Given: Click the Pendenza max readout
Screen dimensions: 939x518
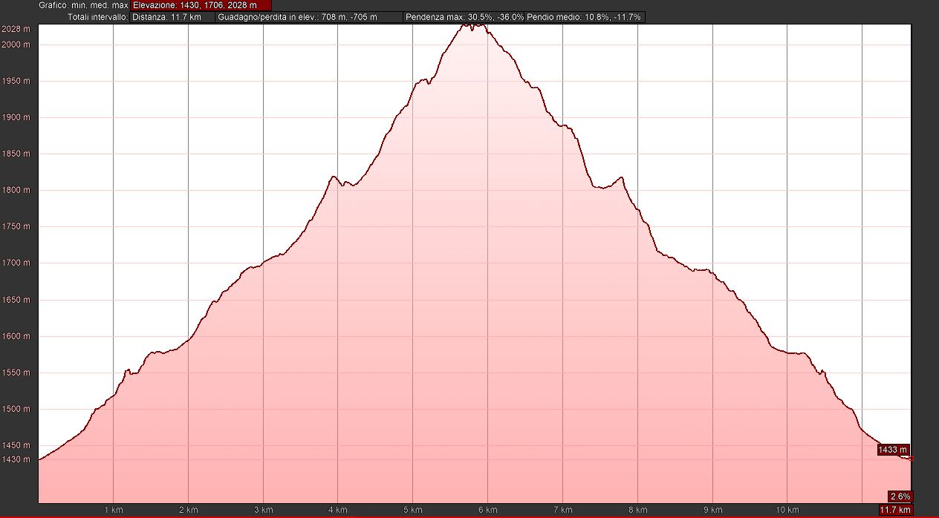Looking at the screenshot, I should tap(464, 17).
